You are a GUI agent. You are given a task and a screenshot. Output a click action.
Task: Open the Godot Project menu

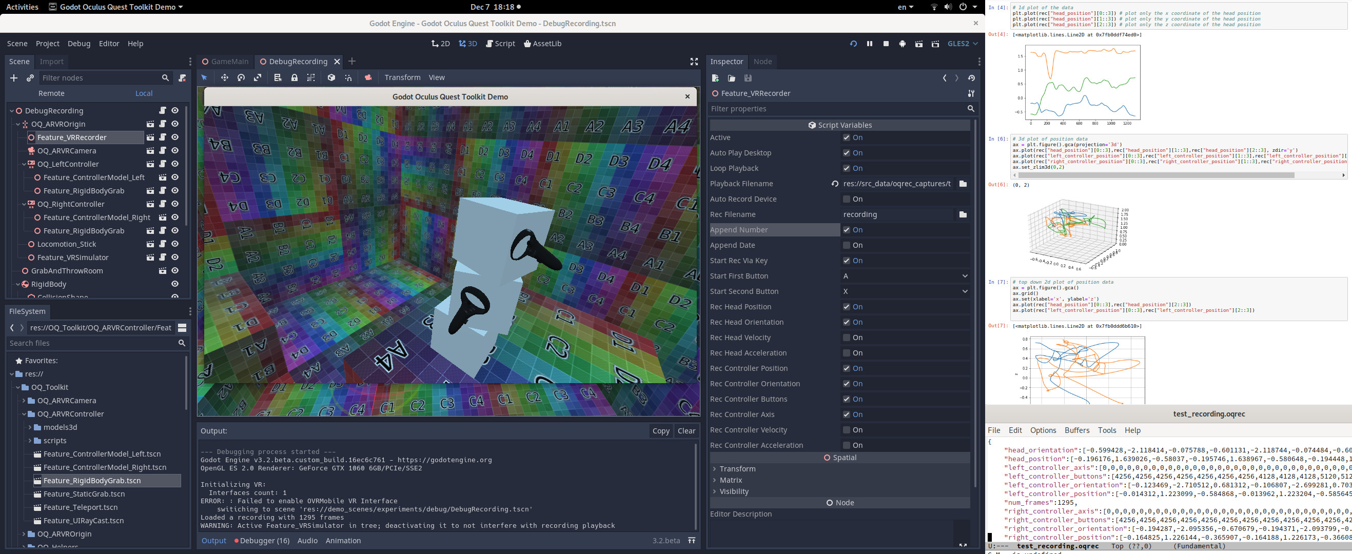click(47, 44)
